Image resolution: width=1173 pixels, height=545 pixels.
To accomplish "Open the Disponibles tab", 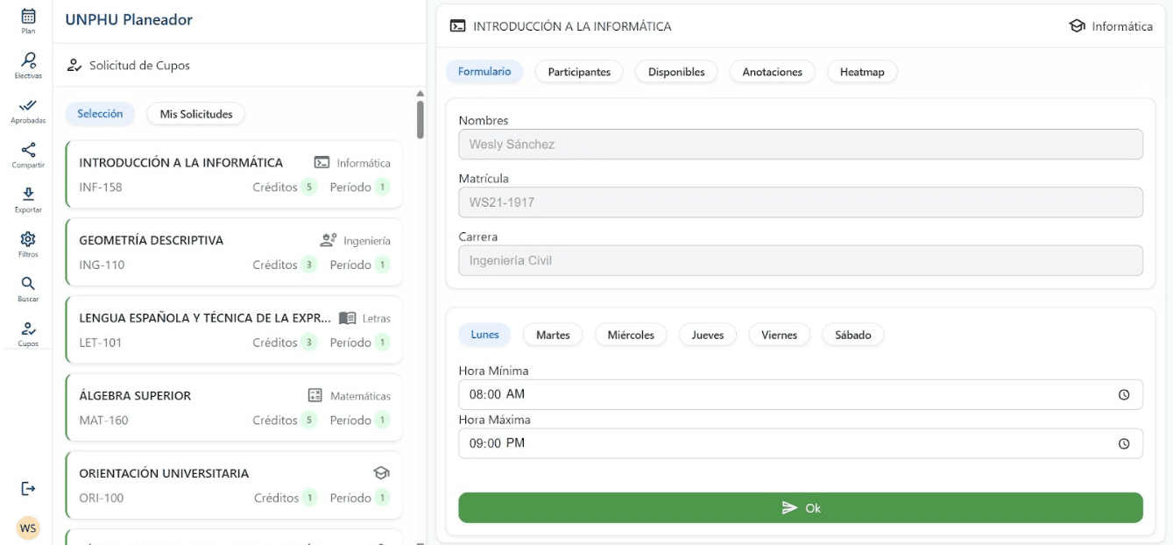I will (x=676, y=72).
